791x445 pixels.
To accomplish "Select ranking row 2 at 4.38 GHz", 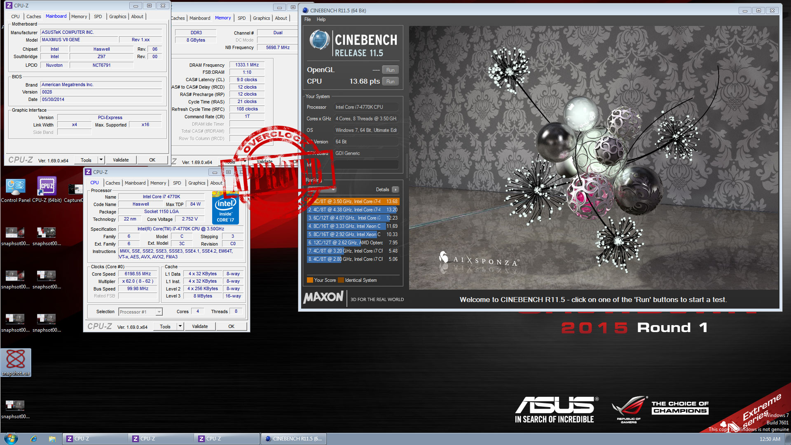I will (x=353, y=210).
